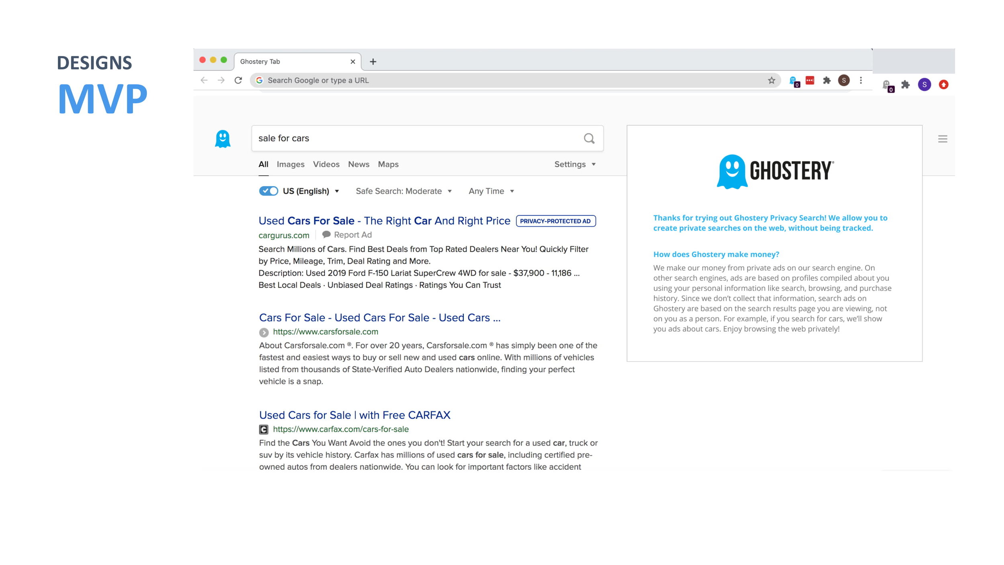The height and width of the screenshot is (565, 1004).
Task: Click 'Best Local Deals · Unbiased Deal Ratings' text
Action: (x=380, y=285)
